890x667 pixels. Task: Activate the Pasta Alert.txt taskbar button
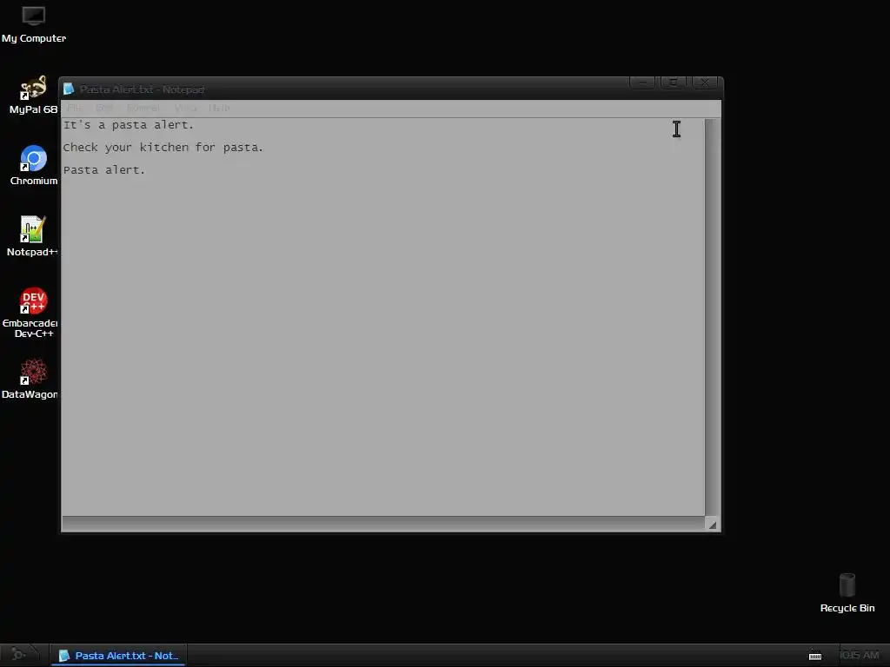point(118,656)
